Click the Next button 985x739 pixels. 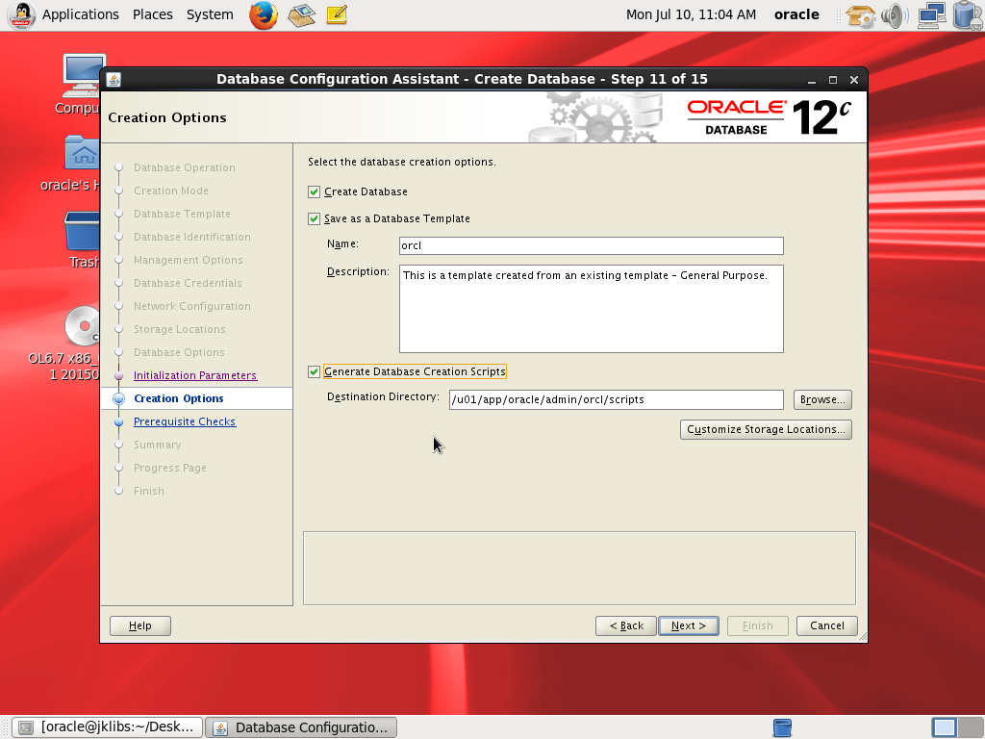click(688, 625)
